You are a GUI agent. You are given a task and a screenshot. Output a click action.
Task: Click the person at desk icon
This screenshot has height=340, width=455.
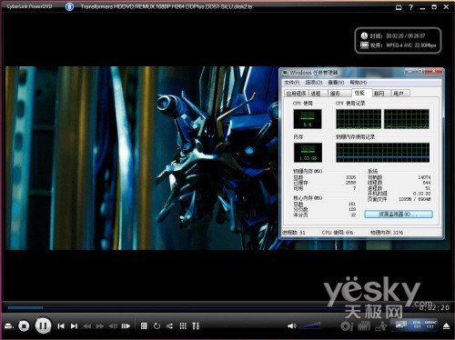(x=381, y=326)
